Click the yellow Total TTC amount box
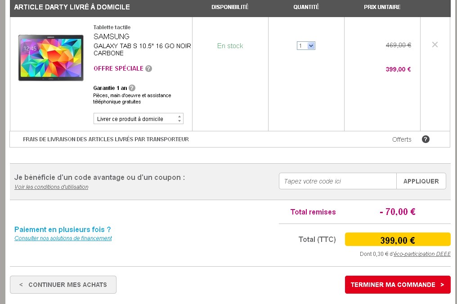The height and width of the screenshot is (304, 457). (x=397, y=240)
